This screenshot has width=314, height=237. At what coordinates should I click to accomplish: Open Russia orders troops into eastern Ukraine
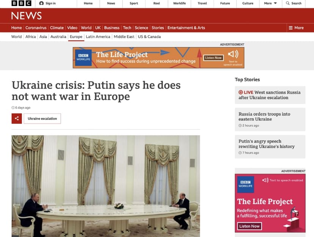[x=264, y=116]
